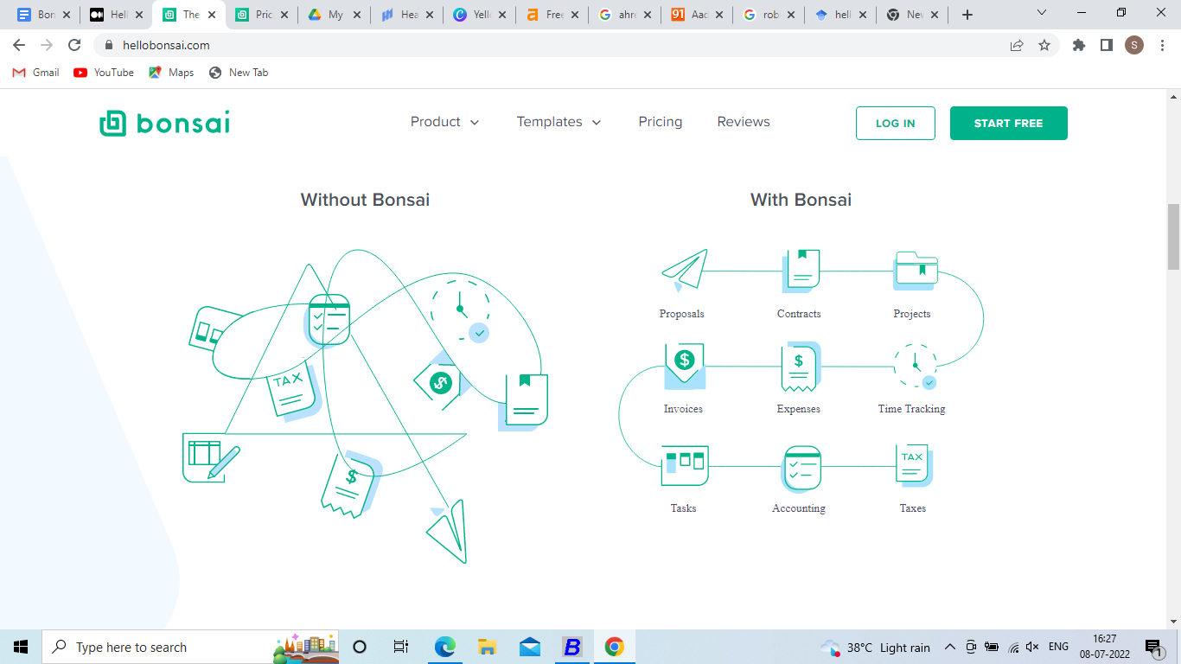Open the browser Extensions puzzle icon
This screenshot has height=664, width=1181.
coord(1078,45)
